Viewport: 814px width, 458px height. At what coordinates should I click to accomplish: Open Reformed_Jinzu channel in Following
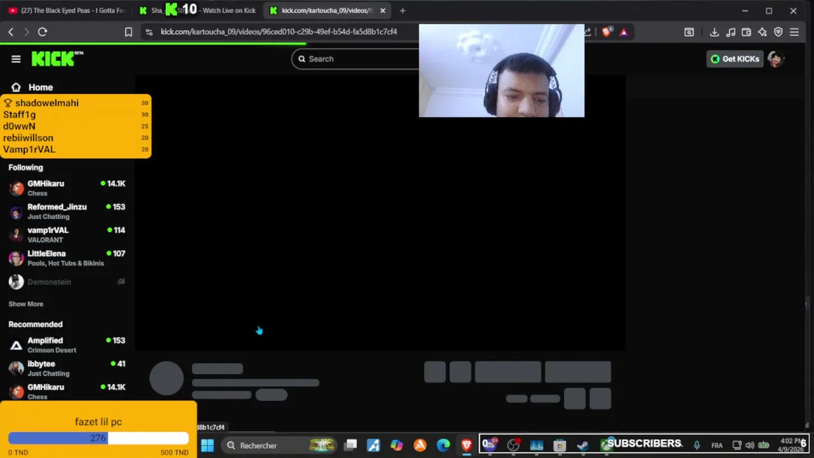(x=67, y=211)
